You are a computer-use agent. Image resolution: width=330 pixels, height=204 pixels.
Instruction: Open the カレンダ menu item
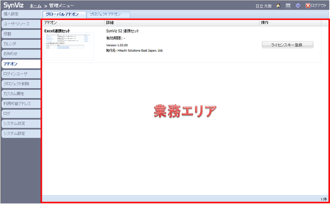click(x=21, y=44)
